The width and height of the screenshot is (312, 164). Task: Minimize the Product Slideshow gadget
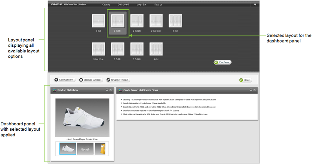[x=107, y=90]
